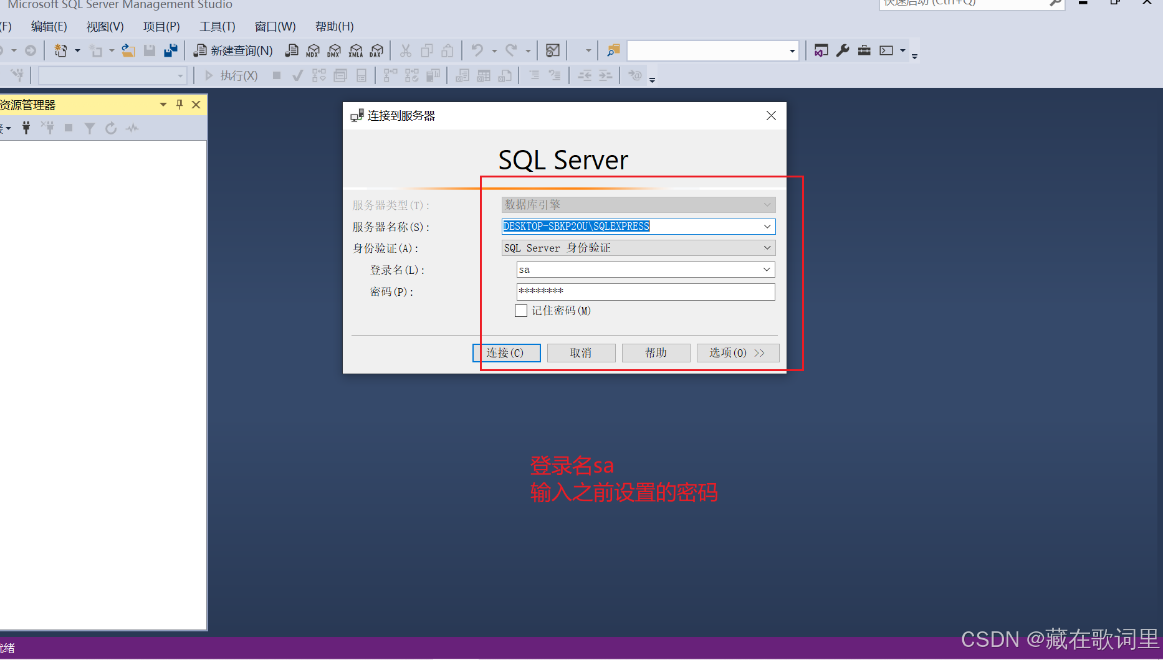Screen dimensions: 1163x660
Task: Open the View (视图) menu
Action: (105, 26)
